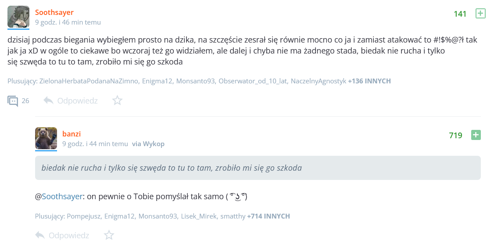Image resolution: width=494 pixels, height=251 pixels.
Task: Upvote banzi's reply with green plus
Action: [x=476, y=135]
